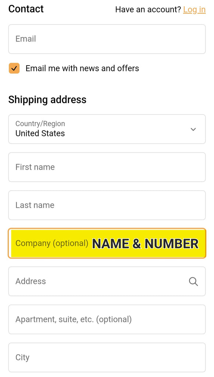This screenshot has height=377, width=214.
Task: Toggle the news and offers checkbox
Action: tap(14, 68)
